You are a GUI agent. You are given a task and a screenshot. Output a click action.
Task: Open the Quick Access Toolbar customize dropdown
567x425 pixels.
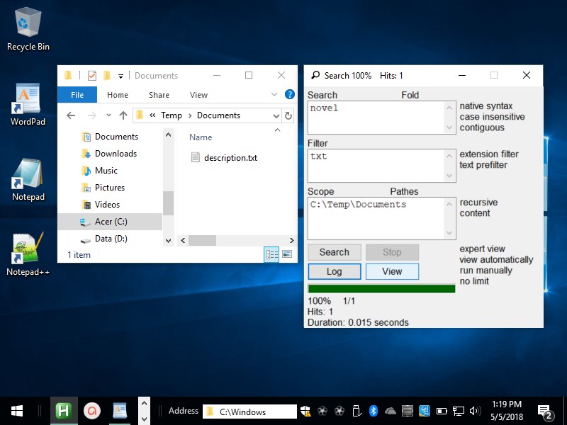point(121,76)
